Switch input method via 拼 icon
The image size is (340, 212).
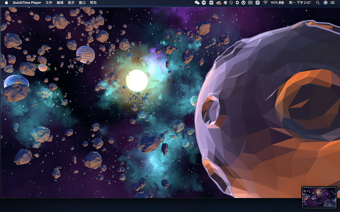click(x=258, y=3)
